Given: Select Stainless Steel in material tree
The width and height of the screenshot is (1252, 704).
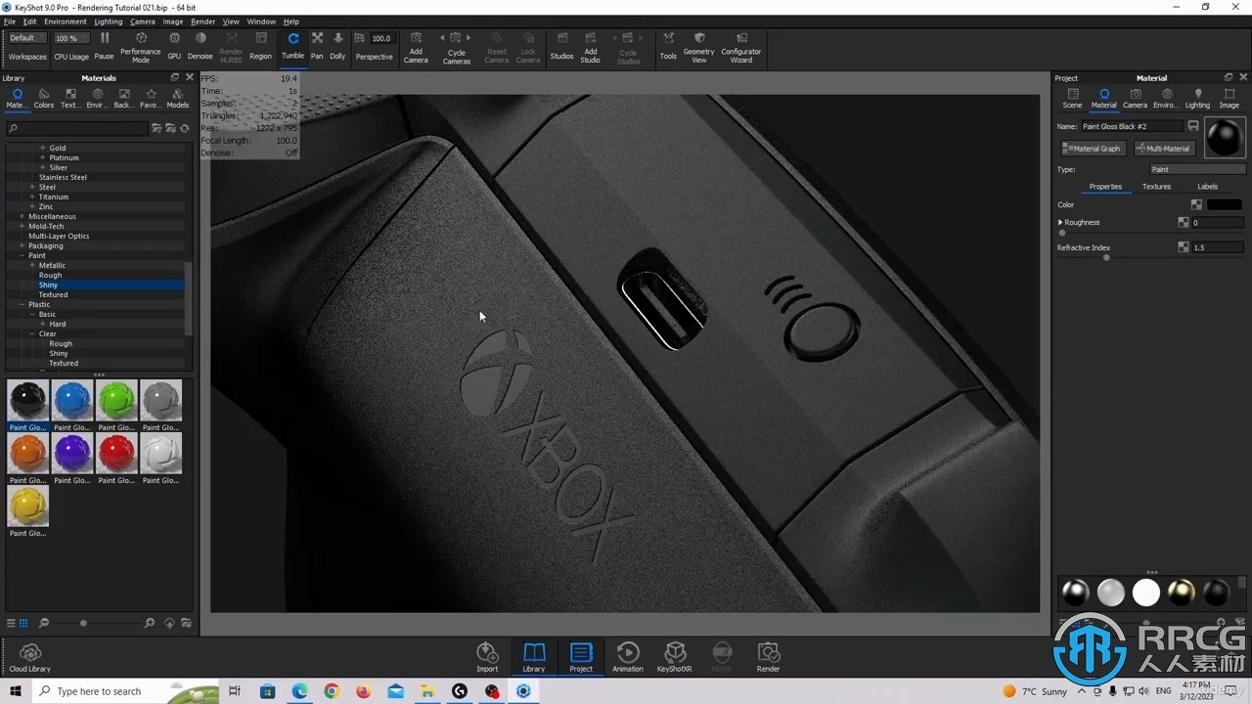Looking at the screenshot, I should point(63,177).
